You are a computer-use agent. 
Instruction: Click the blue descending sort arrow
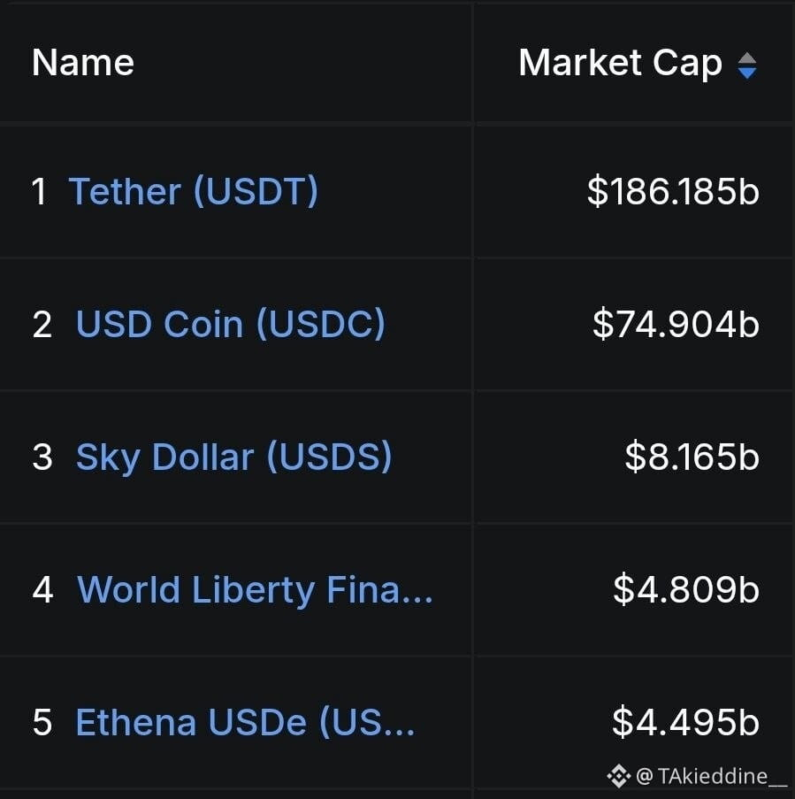(x=746, y=73)
